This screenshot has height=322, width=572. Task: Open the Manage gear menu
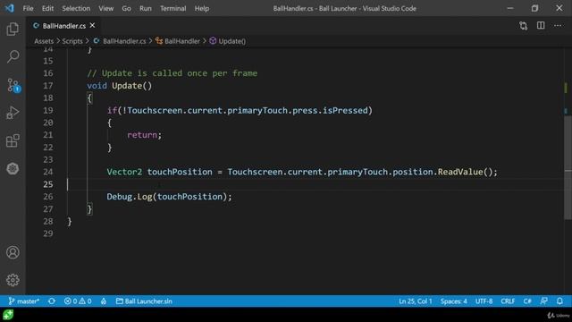click(13, 280)
